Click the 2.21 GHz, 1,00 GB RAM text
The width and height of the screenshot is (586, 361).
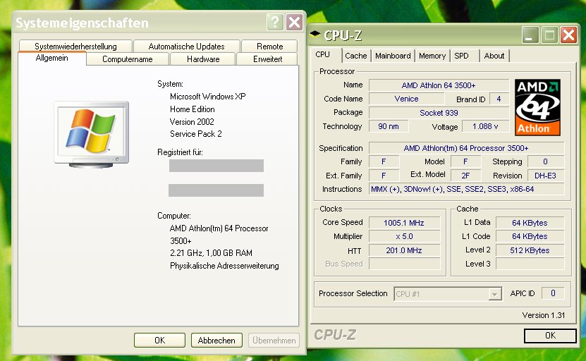(211, 253)
